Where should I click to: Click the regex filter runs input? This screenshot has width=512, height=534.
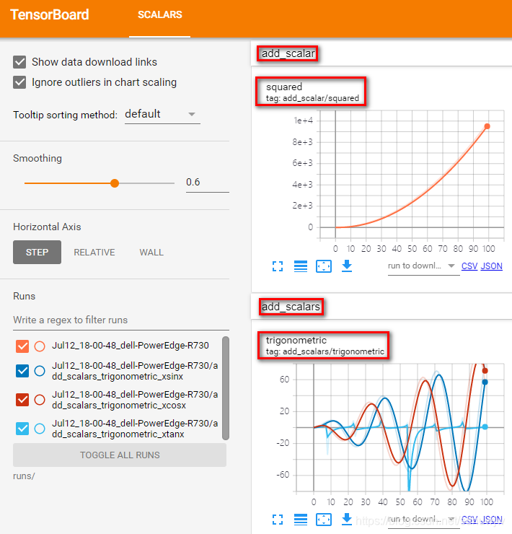(121, 320)
